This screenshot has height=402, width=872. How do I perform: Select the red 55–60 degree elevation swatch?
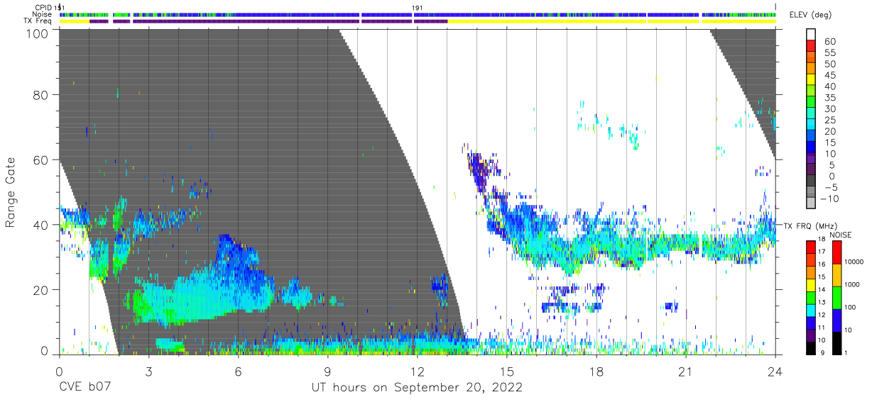click(811, 47)
